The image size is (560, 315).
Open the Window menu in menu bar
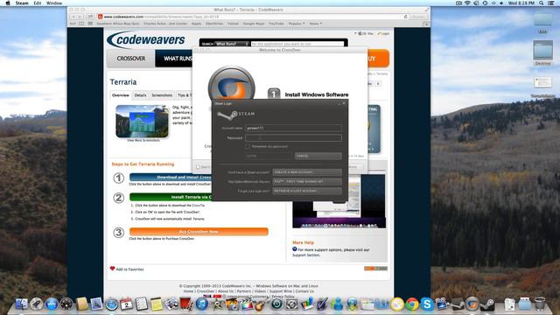[54, 3]
